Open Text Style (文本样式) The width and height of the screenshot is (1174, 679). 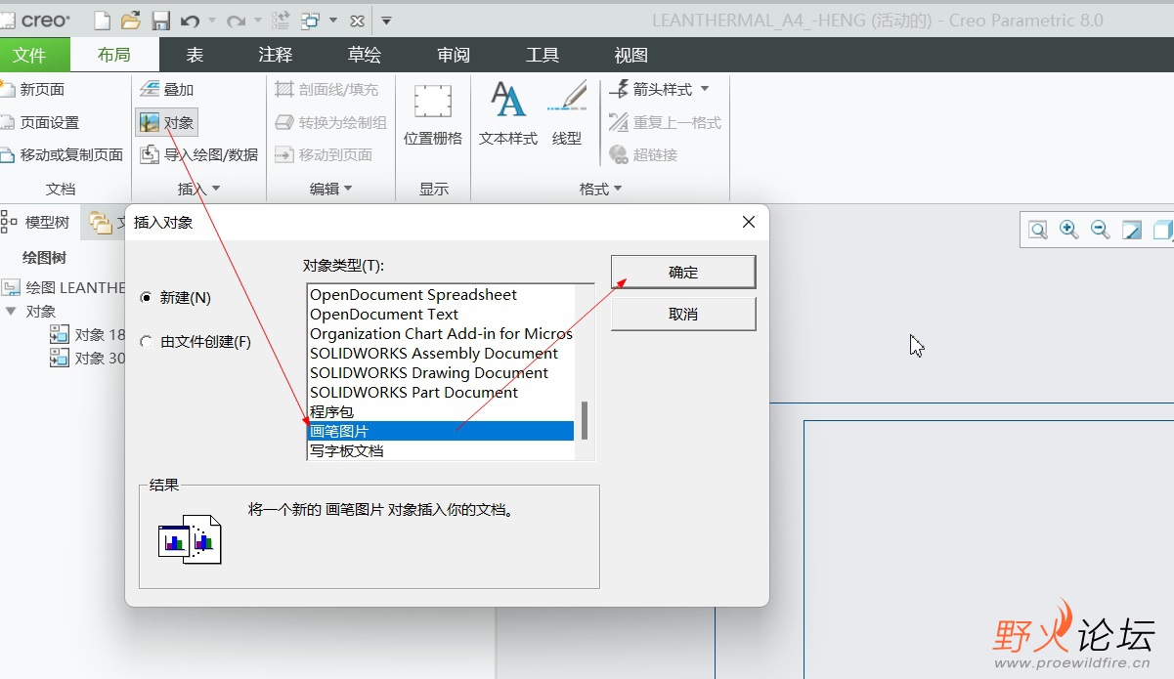[508, 114]
